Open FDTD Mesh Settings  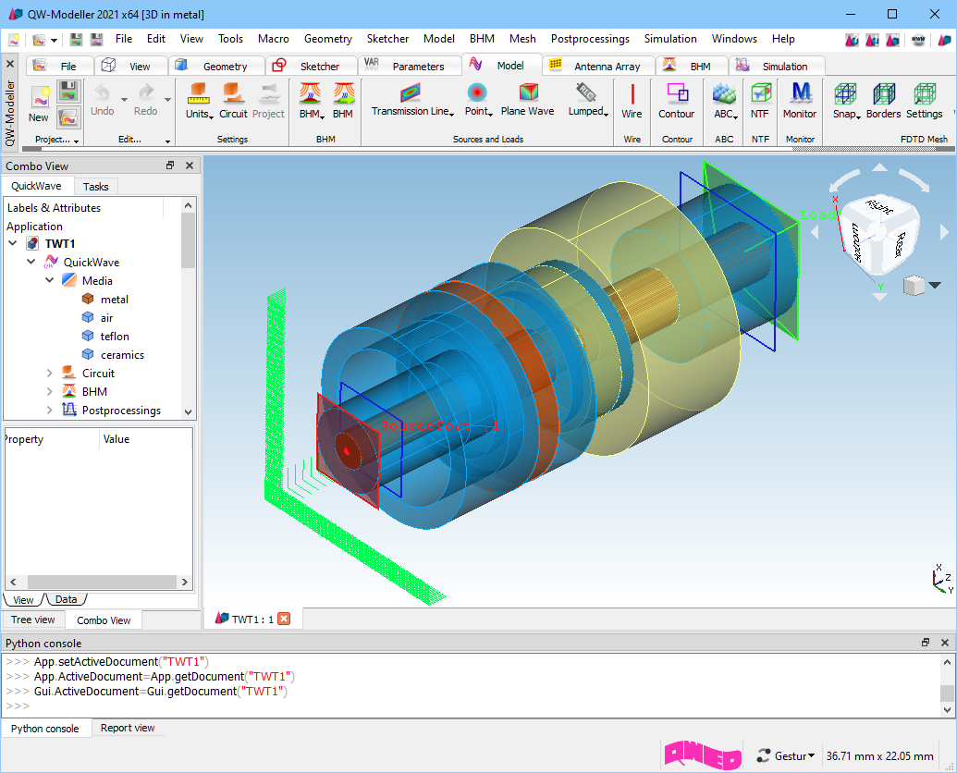(924, 101)
